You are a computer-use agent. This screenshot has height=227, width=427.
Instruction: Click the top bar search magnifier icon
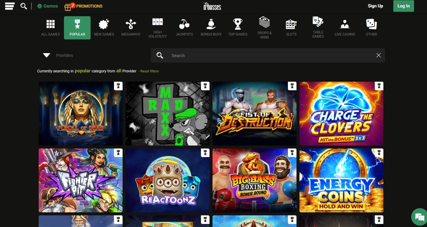click(x=24, y=6)
